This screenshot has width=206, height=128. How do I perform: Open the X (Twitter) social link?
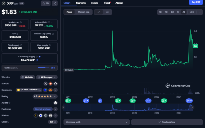45,84
